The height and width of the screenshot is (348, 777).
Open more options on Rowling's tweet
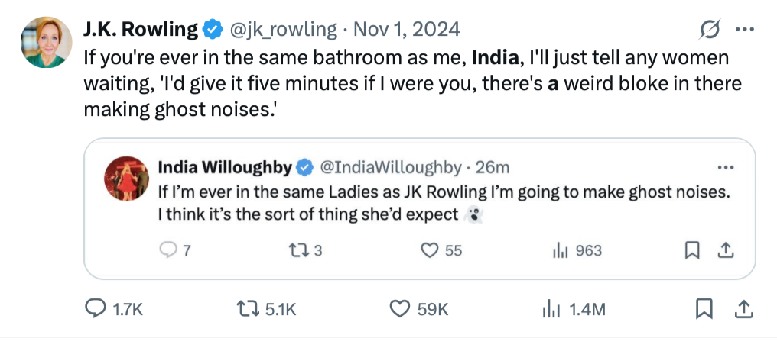pyautogui.click(x=744, y=30)
